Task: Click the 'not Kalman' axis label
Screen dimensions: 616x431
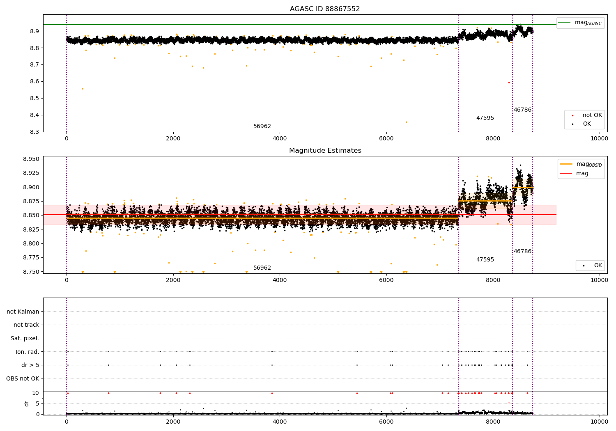Action: 23,312
